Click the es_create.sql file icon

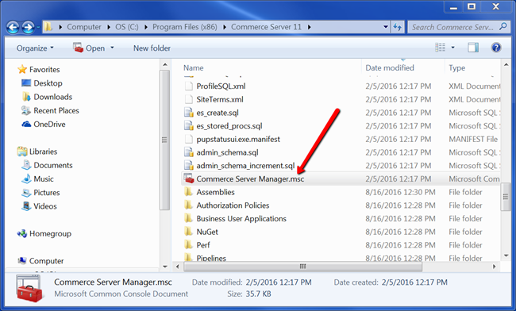tap(189, 113)
